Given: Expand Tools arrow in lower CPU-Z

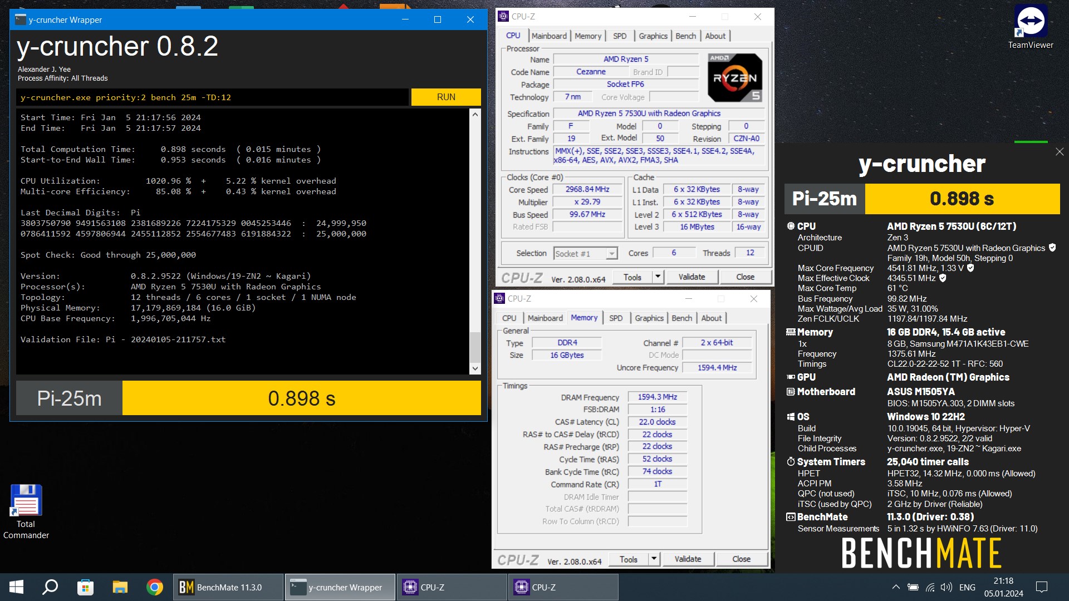Looking at the screenshot, I should point(654,559).
